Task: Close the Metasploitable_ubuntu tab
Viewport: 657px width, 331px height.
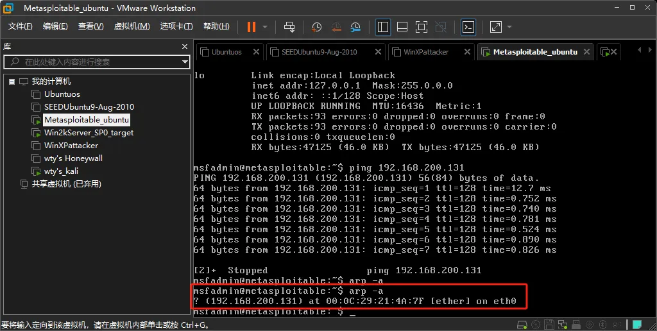Action: pyautogui.click(x=586, y=51)
